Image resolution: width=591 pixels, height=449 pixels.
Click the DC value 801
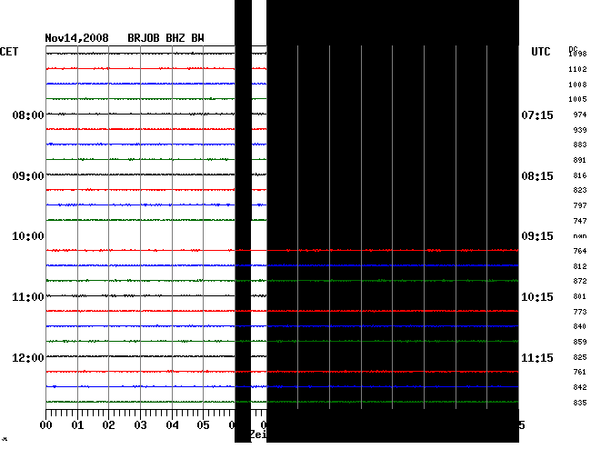point(580,296)
